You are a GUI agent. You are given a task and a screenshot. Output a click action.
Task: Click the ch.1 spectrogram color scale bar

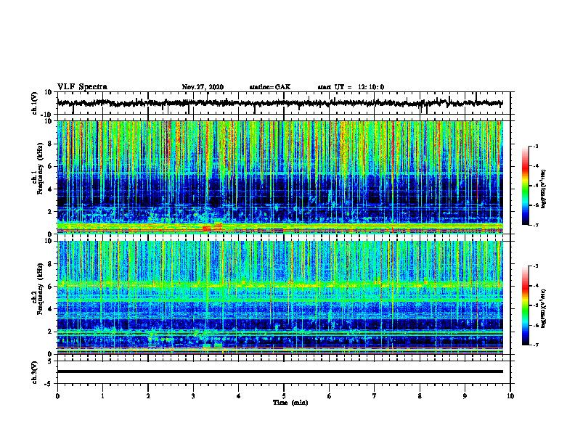[525, 186]
